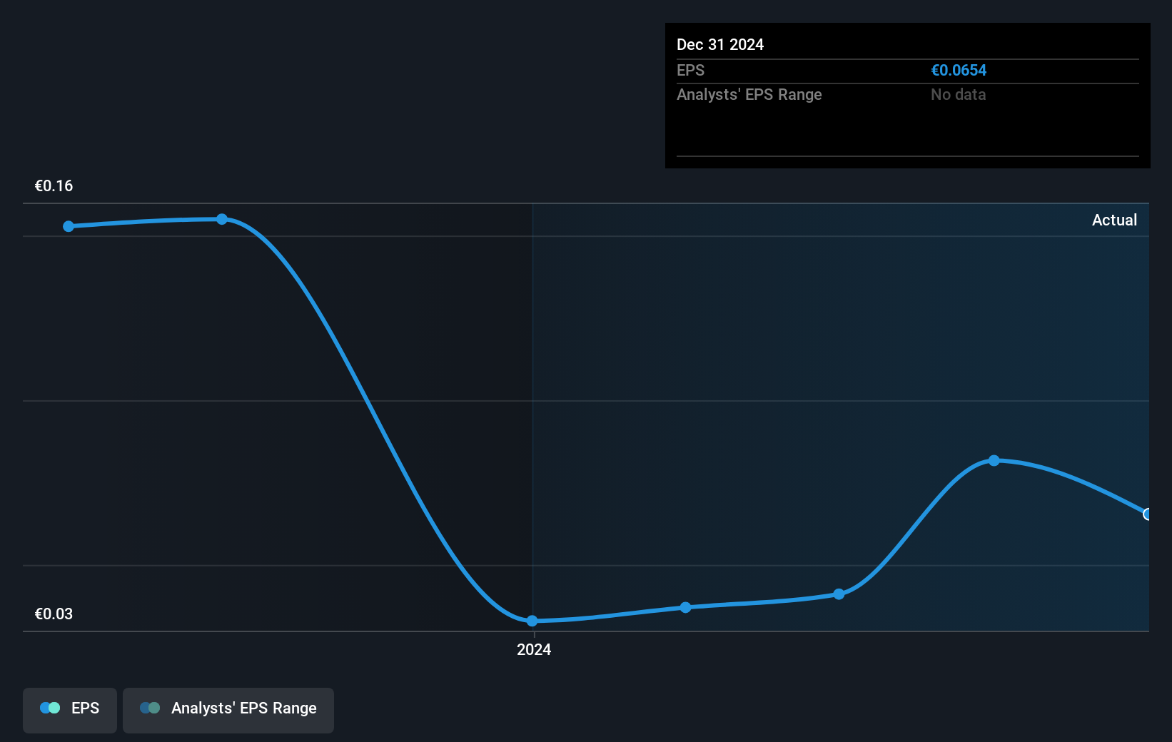Select the EPS point before the sharp rise
Image resolution: width=1172 pixels, height=742 pixels.
click(x=839, y=594)
